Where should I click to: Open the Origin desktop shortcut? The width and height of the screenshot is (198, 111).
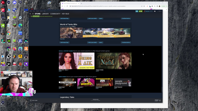(x=20, y=64)
